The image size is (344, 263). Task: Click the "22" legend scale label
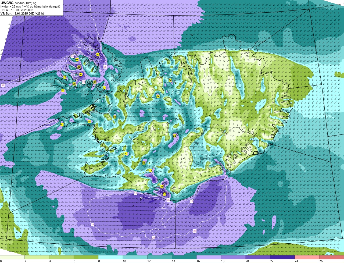pos(271,261)
